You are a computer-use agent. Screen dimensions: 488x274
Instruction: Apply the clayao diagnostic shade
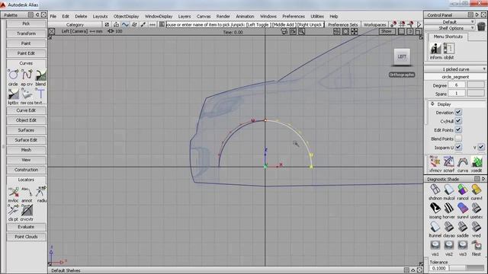pyautogui.click(x=449, y=227)
